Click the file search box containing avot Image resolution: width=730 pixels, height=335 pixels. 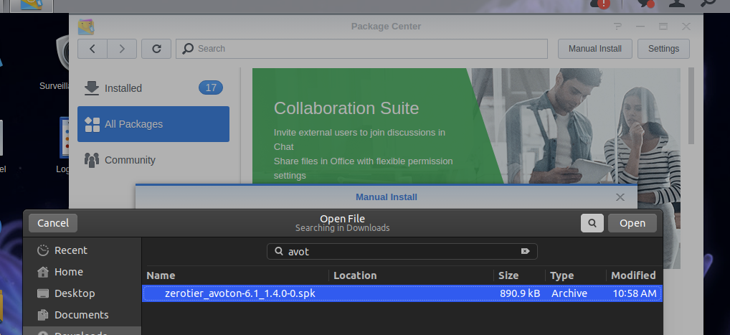402,252
